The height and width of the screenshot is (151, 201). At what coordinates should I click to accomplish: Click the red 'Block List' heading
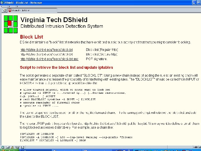pos(32,37)
